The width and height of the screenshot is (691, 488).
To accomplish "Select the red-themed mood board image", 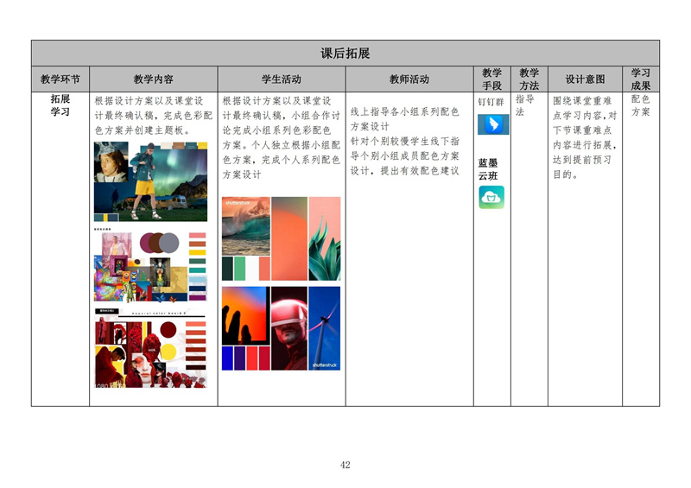I will pyautogui.click(x=150, y=349).
